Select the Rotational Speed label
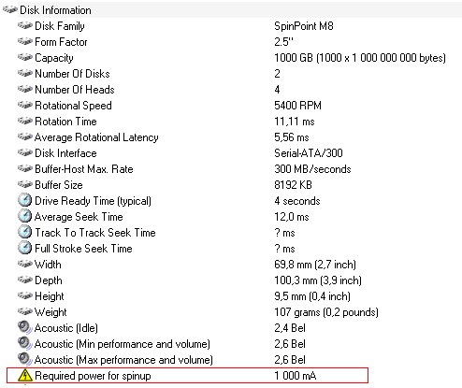Screen dimensions: 462x388 click(x=73, y=106)
